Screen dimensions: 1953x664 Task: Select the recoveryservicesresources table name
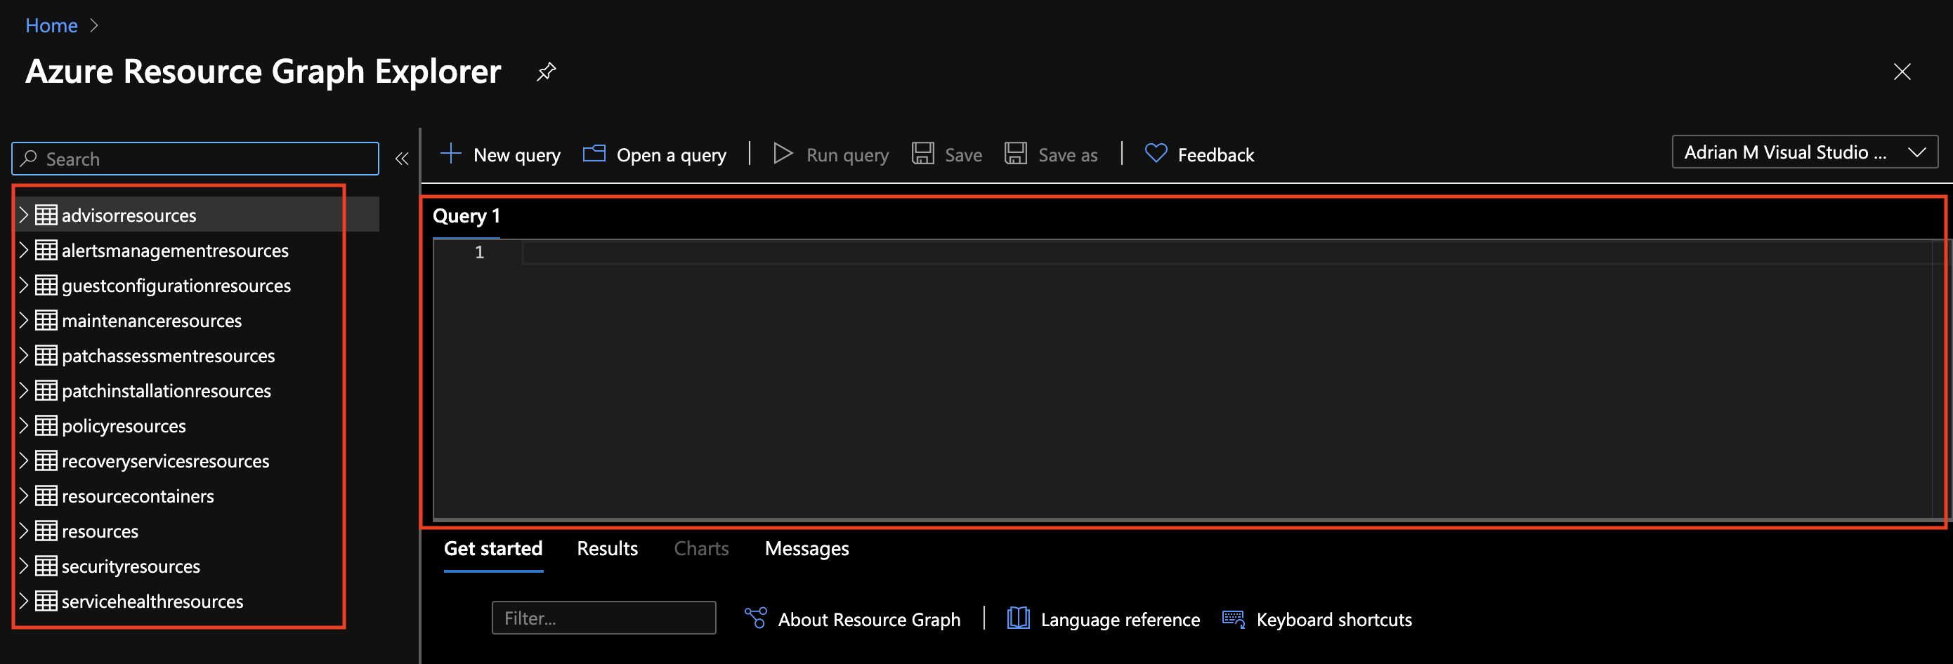[165, 461]
